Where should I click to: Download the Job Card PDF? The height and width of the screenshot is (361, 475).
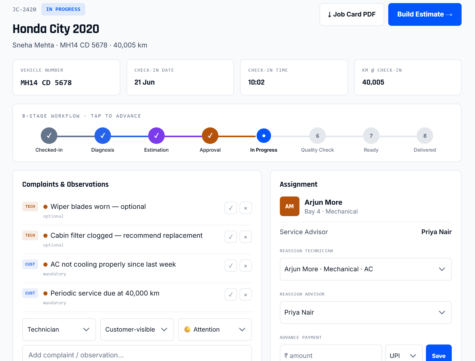352,14
